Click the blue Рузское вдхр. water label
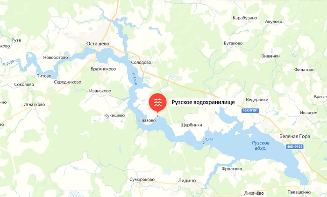Viewport: 327px width, 197px height. (261, 146)
